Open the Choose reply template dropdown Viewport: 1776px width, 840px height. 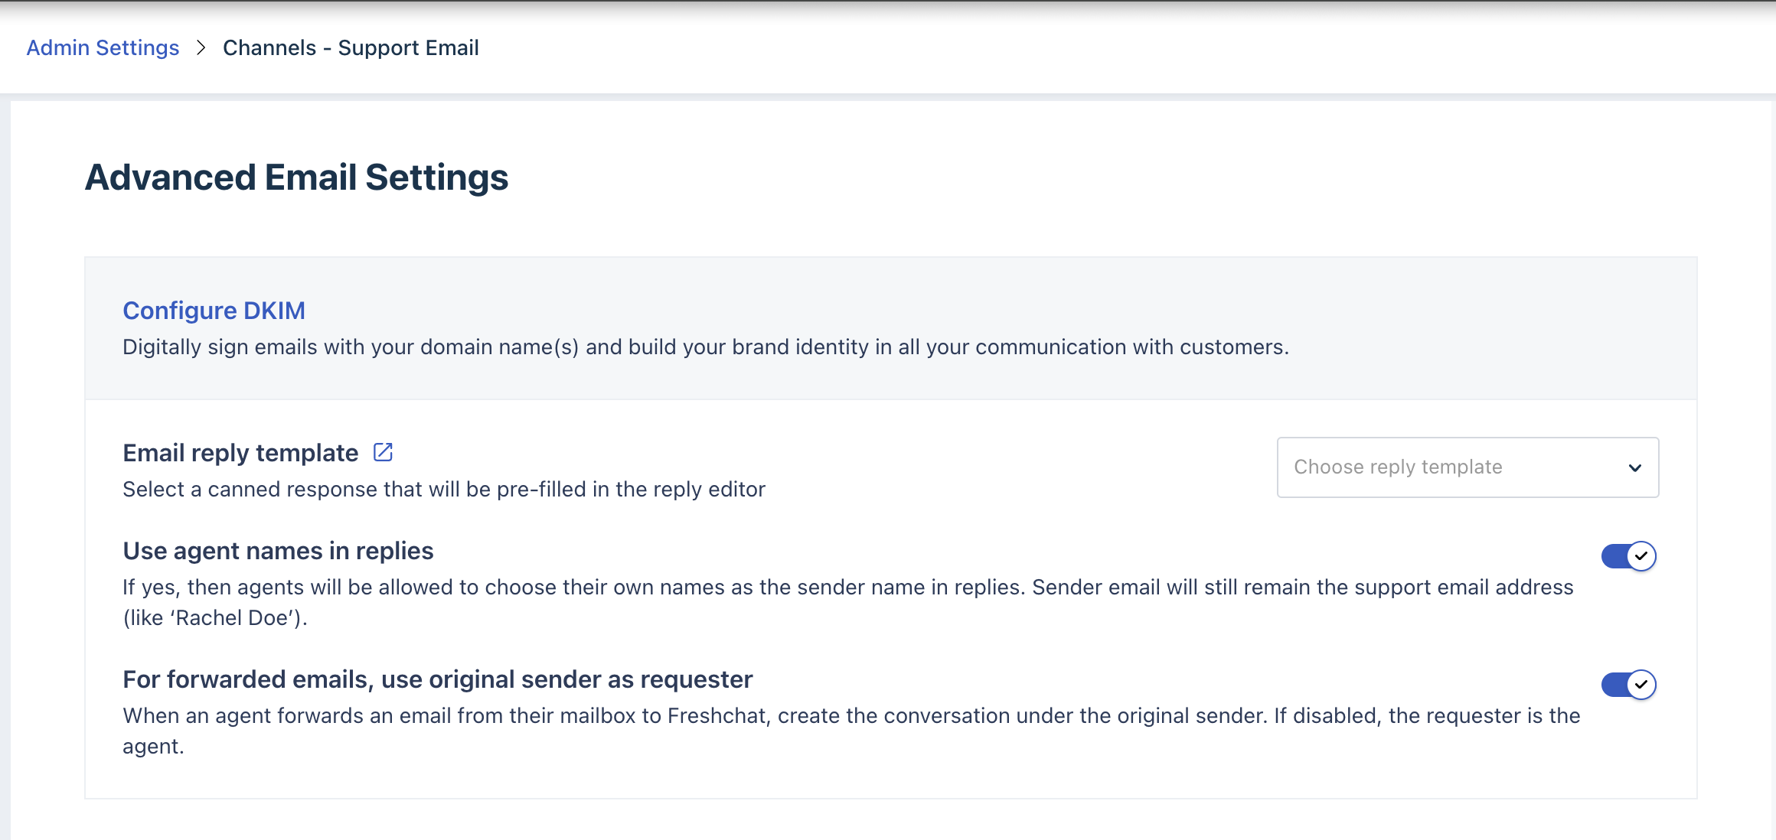pyautogui.click(x=1467, y=467)
